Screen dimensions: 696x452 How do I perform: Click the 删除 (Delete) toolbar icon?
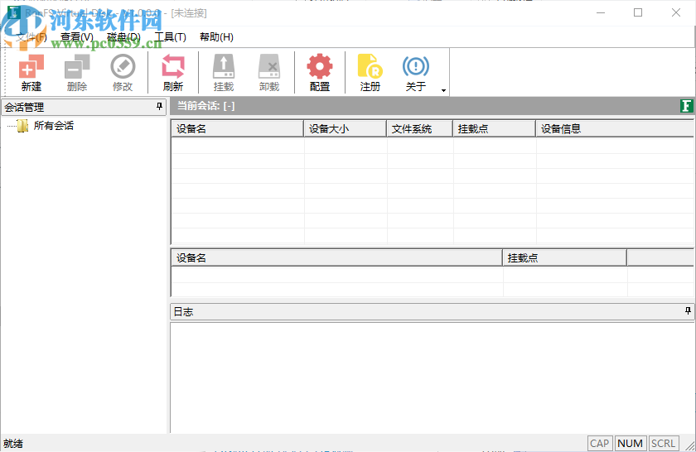point(77,72)
